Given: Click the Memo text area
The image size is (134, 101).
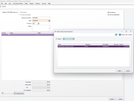Looking at the screenshot, I should coord(40,28).
